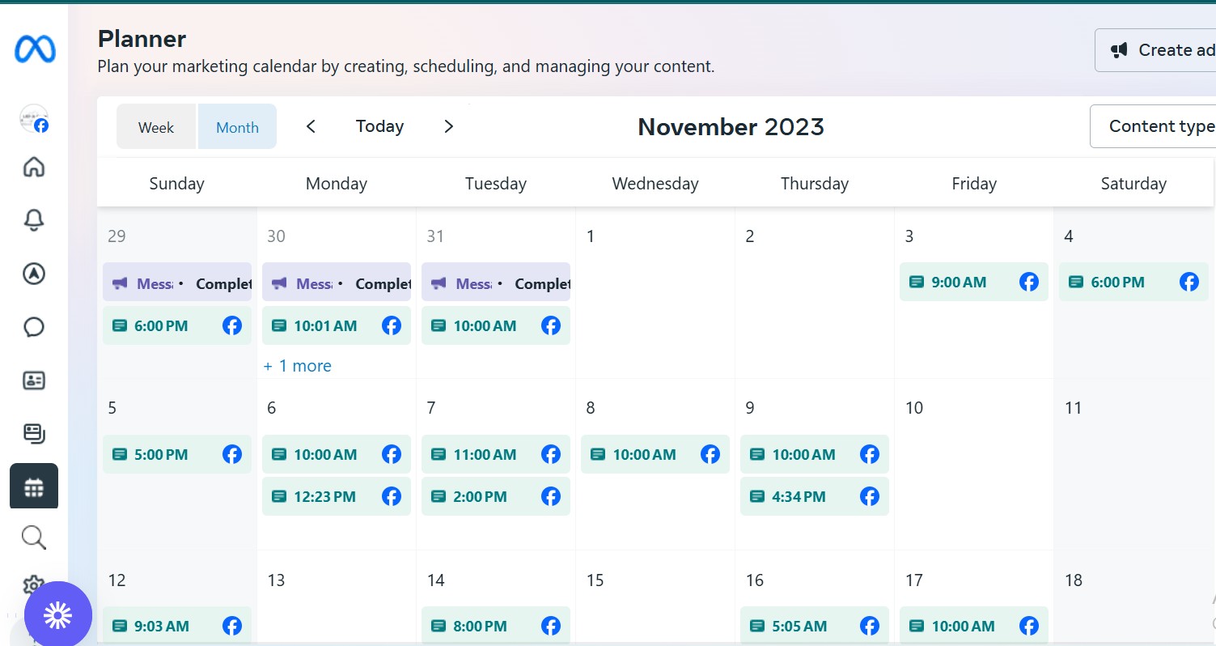The image size is (1216, 646).
Task: Open the Planner calendar sidebar icon
Action: pos(34,487)
